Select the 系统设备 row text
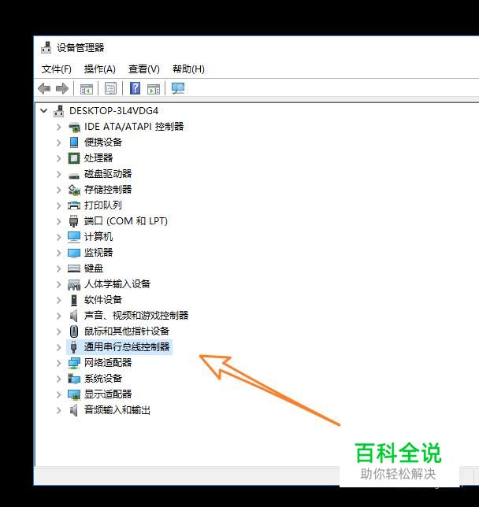 (x=103, y=379)
